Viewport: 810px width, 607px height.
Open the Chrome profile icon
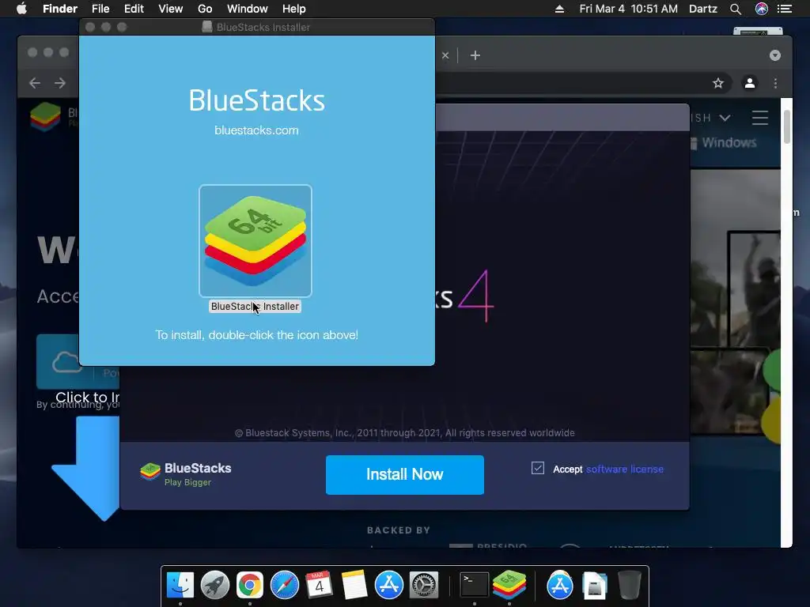tap(750, 83)
